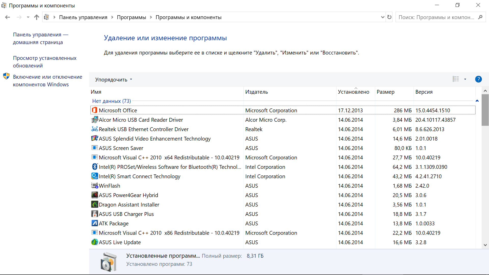Image resolution: width=489 pixels, height=275 pixels.
Task: Expand the view options dropdown arrow
Action: pyautogui.click(x=465, y=79)
